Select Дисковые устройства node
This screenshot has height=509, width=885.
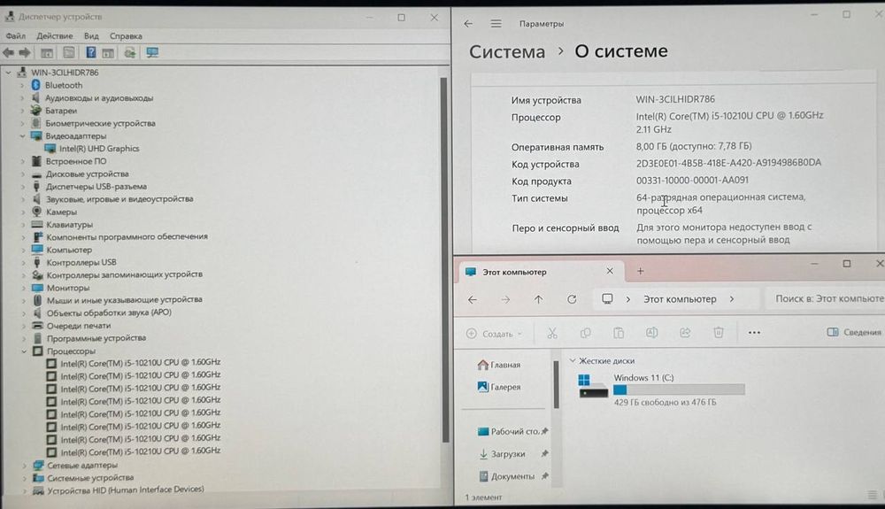pos(87,174)
